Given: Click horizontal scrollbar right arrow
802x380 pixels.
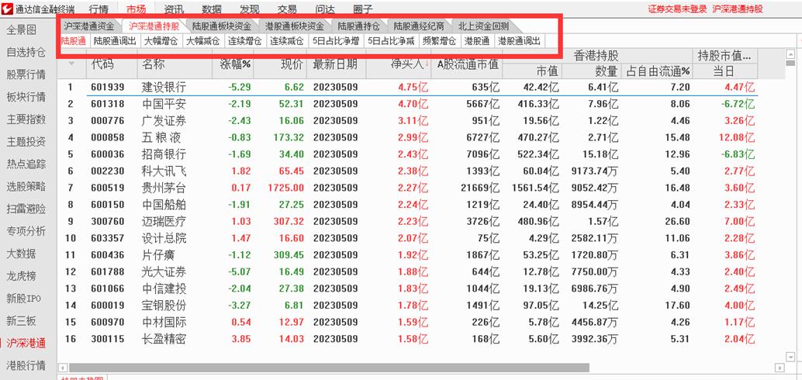Looking at the screenshot, I should coord(780,368).
